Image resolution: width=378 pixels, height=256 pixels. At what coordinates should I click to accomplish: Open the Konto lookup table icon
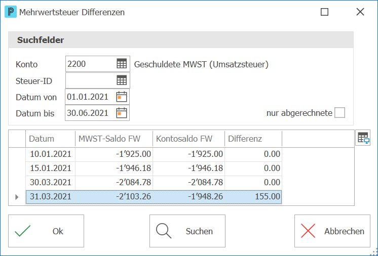tap(122, 64)
